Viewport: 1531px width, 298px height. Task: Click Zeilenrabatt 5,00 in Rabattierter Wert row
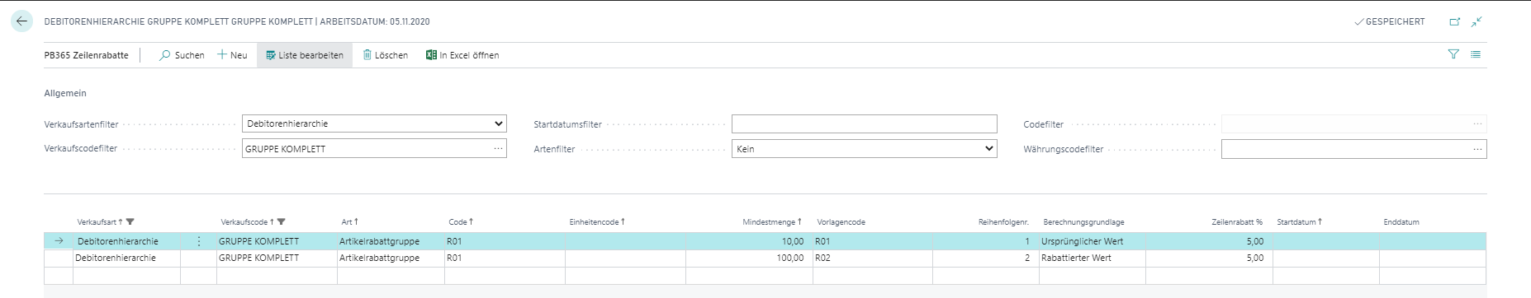tap(1209, 258)
